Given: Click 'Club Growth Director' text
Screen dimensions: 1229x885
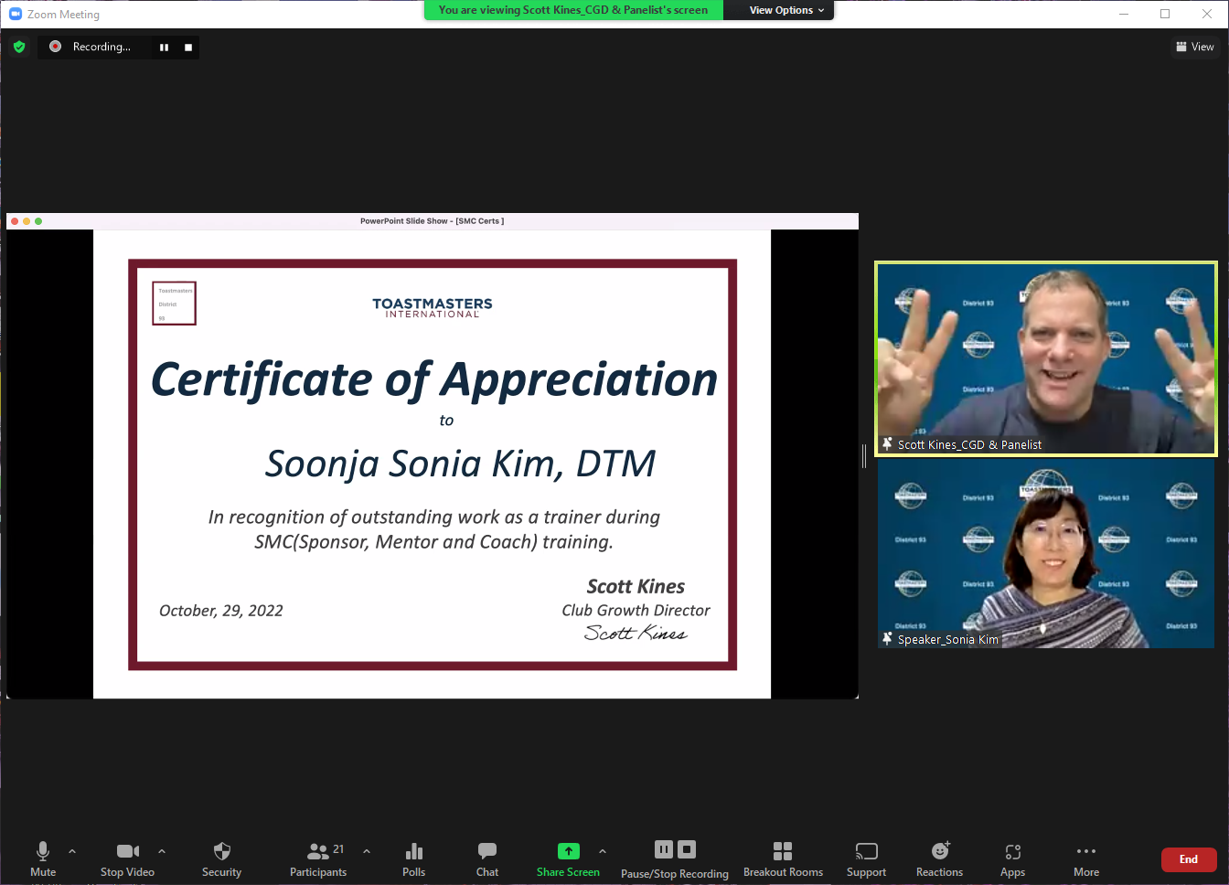Looking at the screenshot, I should [636, 610].
